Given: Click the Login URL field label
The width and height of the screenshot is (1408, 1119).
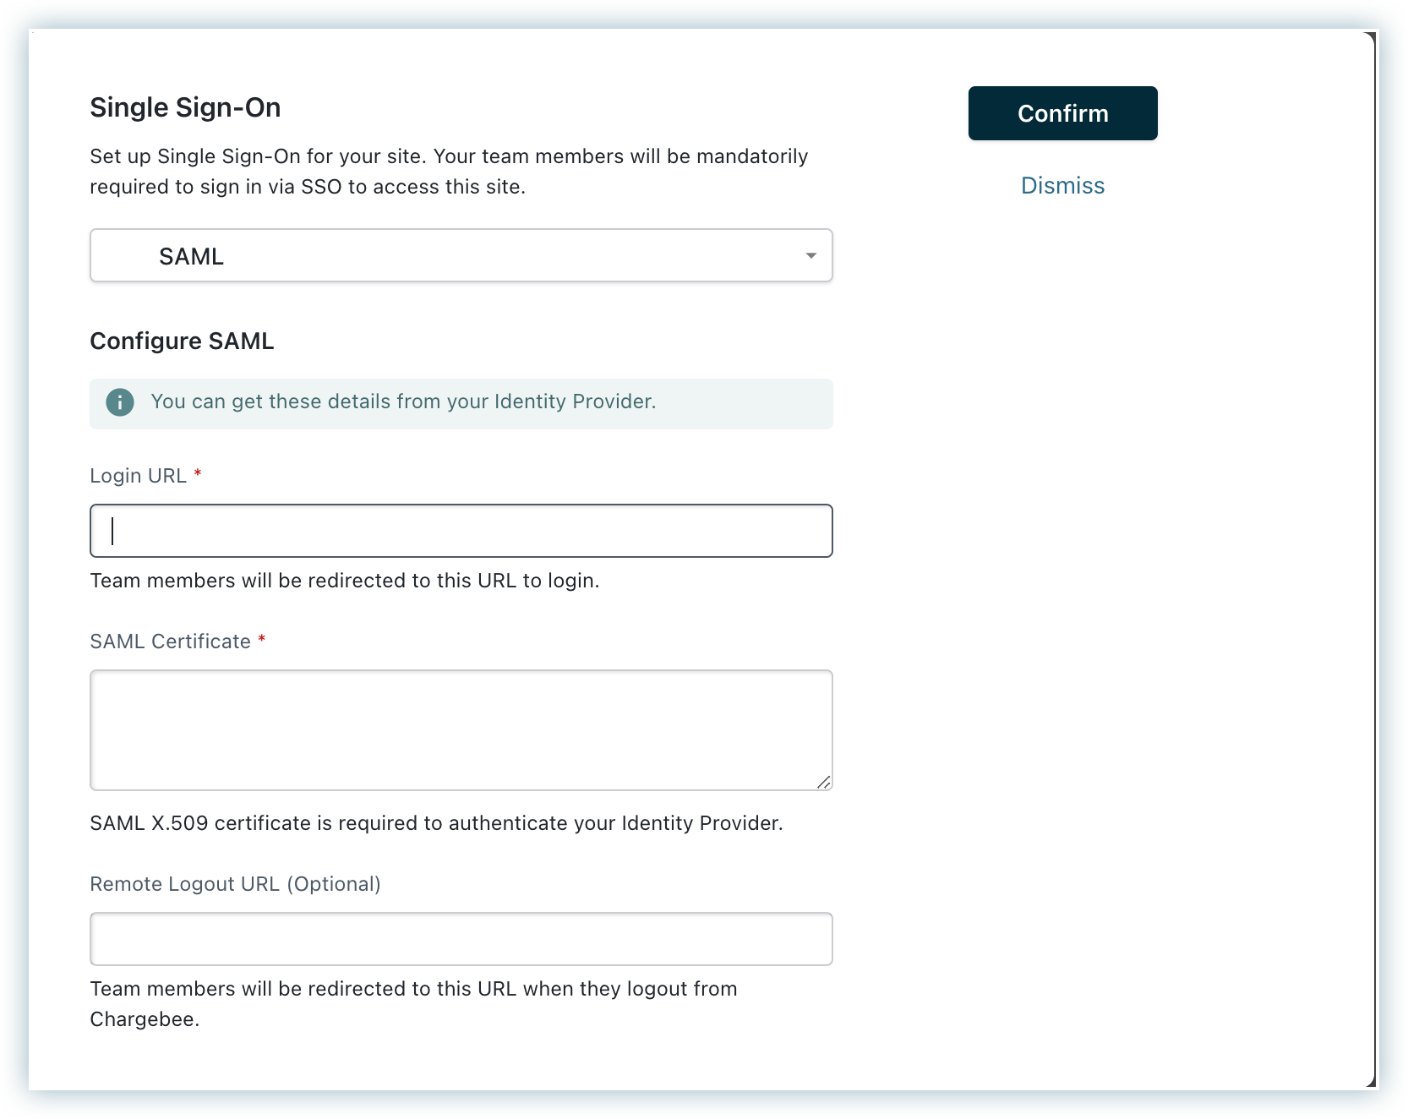Looking at the screenshot, I should point(138,476).
